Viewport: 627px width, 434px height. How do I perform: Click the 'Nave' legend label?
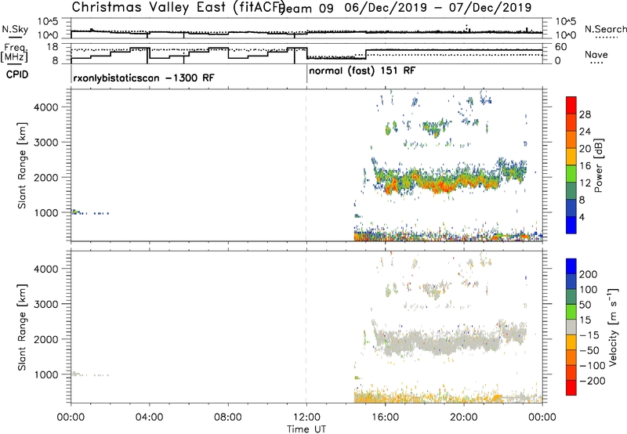[x=596, y=54]
